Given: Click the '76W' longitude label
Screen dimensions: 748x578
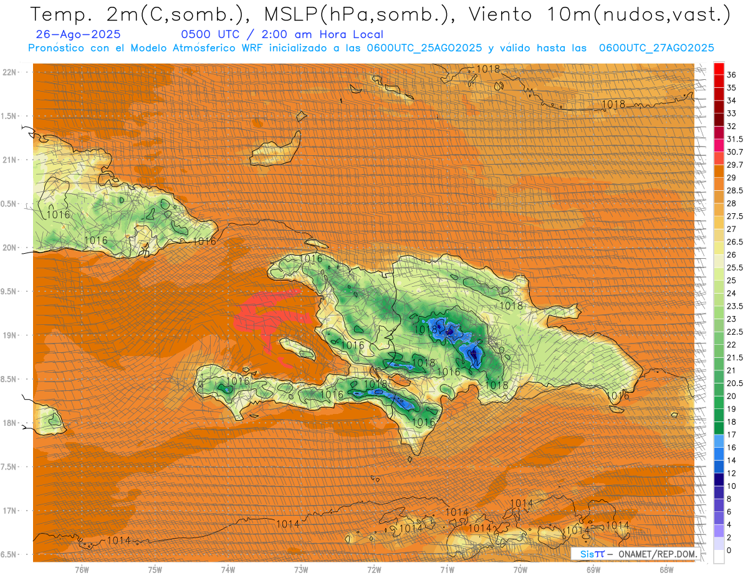Looking at the screenshot, I should (82, 570).
